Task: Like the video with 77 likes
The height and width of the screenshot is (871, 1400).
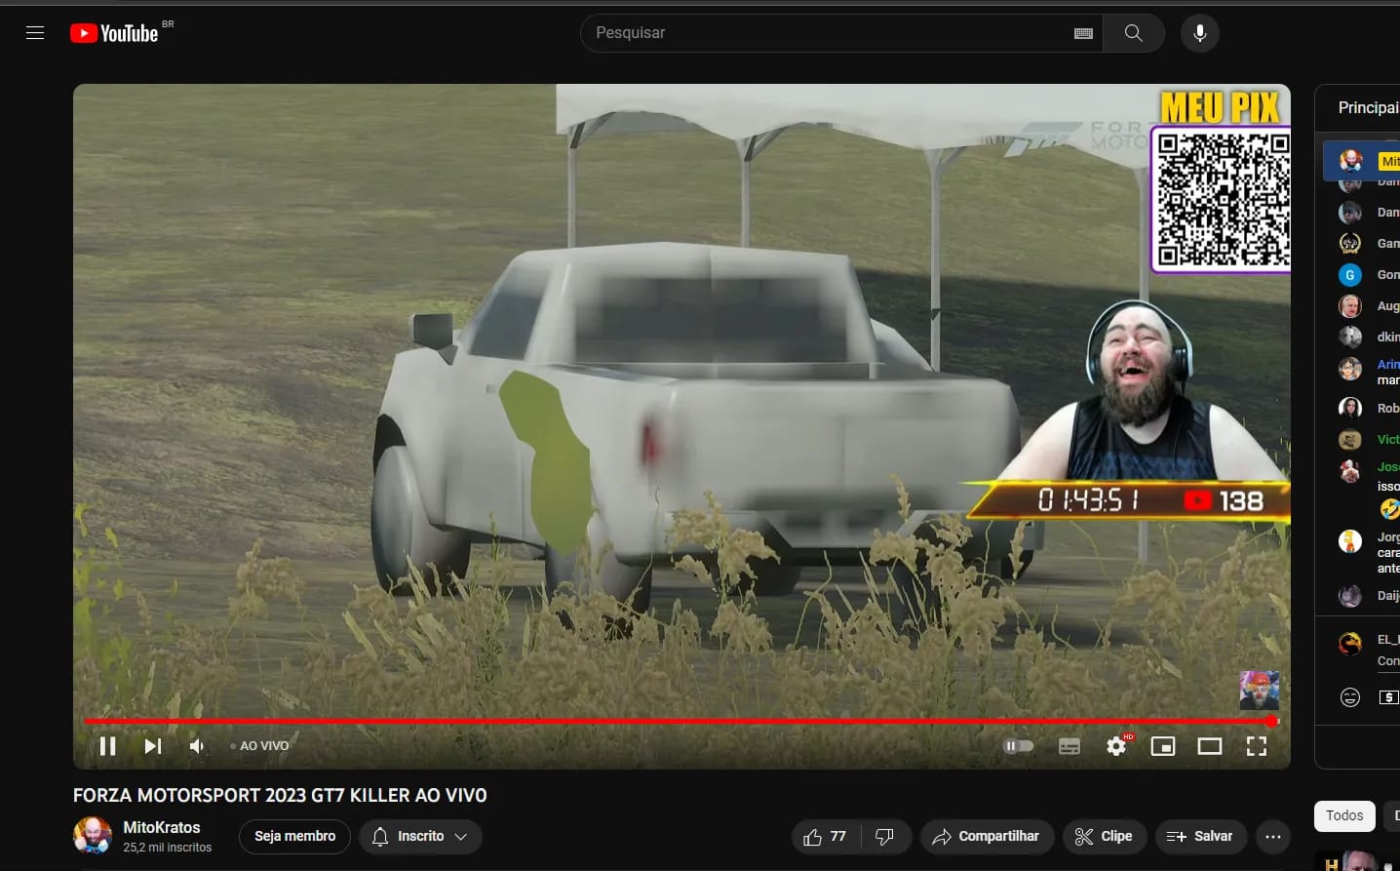Action: 825,837
